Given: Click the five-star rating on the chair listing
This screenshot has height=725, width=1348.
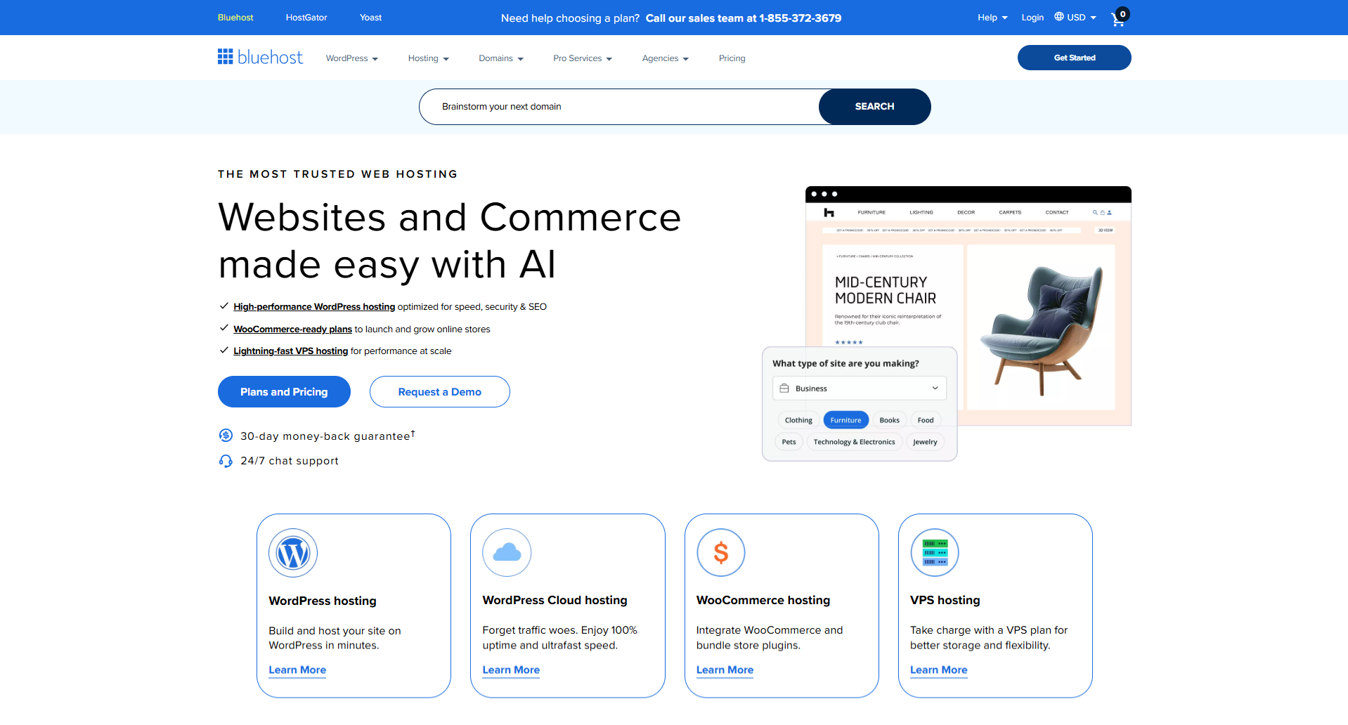Looking at the screenshot, I should point(849,342).
